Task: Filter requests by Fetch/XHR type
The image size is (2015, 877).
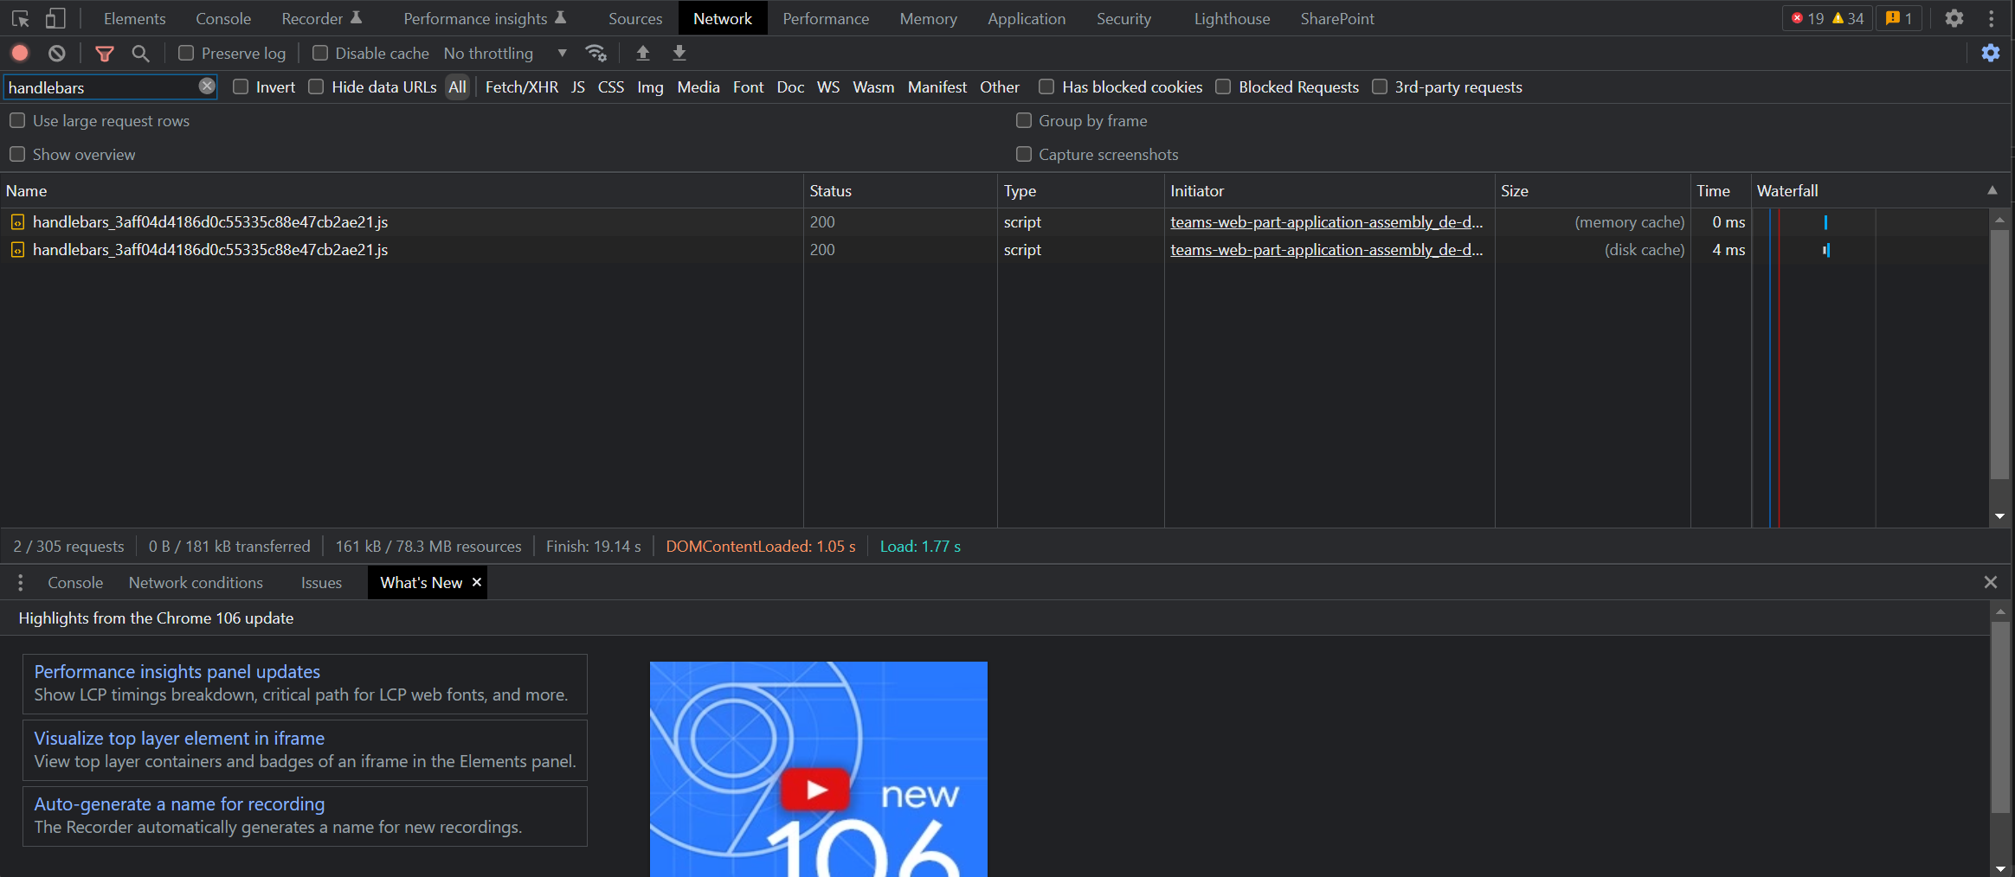Action: (522, 87)
